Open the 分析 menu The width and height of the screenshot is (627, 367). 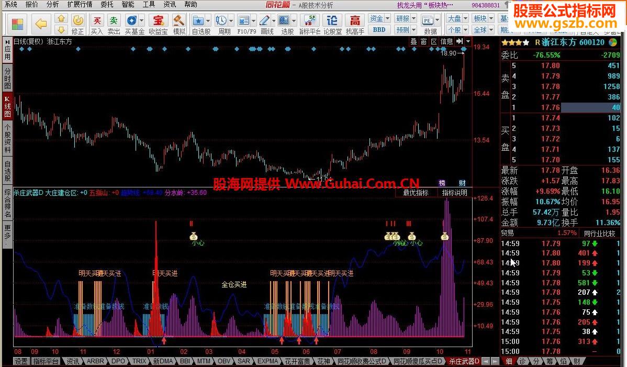[x=52, y=4]
